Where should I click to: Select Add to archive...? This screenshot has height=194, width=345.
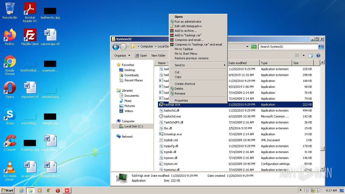pos(198,31)
